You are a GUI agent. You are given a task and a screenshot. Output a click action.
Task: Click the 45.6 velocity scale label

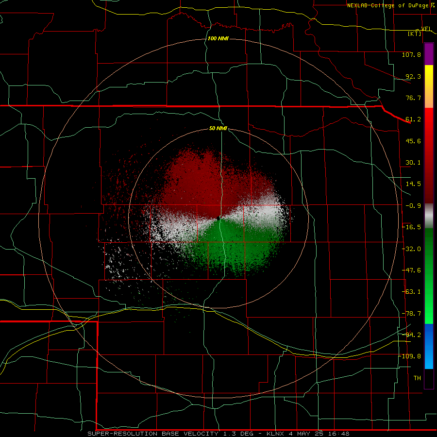coord(413,141)
